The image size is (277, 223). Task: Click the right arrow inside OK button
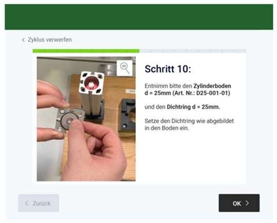[x=247, y=203]
